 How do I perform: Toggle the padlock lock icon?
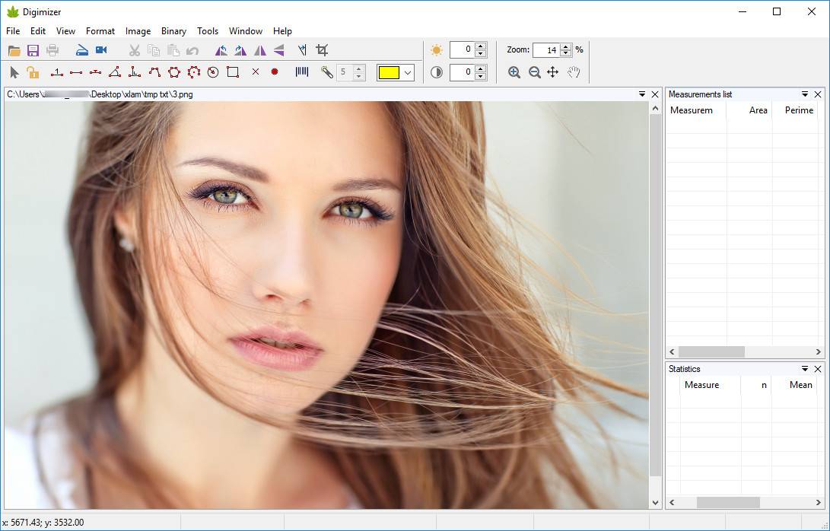tap(33, 72)
